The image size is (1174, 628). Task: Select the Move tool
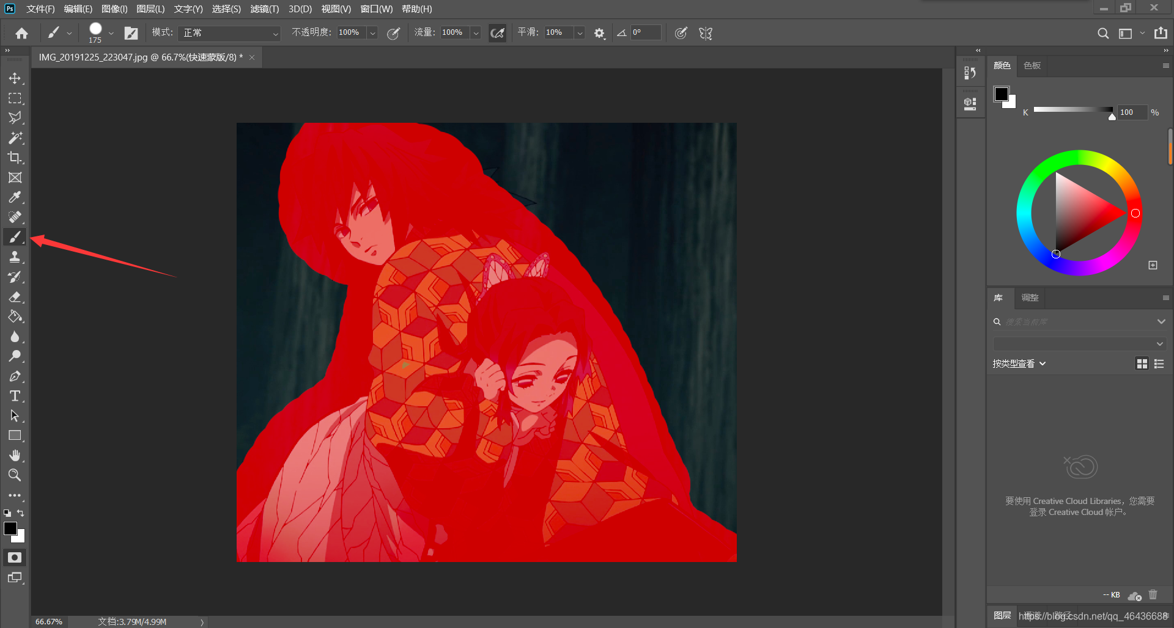[x=15, y=78]
